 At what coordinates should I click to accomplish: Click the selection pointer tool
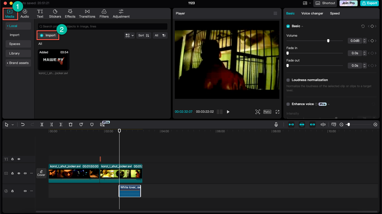tap(6, 125)
